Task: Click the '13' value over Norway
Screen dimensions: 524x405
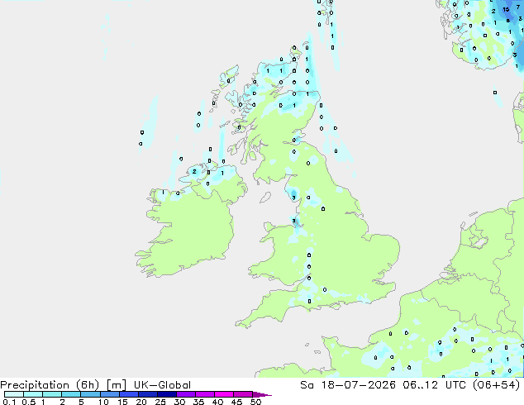Action: [506, 10]
